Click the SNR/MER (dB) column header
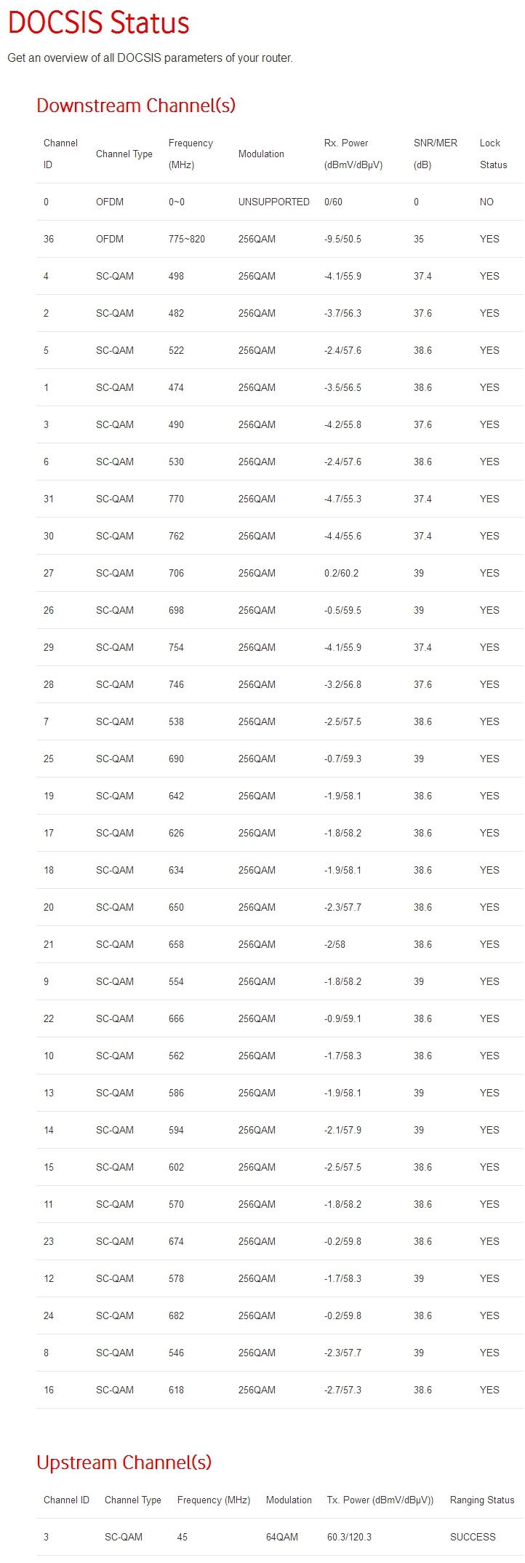525x1563 pixels. click(435, 154)
